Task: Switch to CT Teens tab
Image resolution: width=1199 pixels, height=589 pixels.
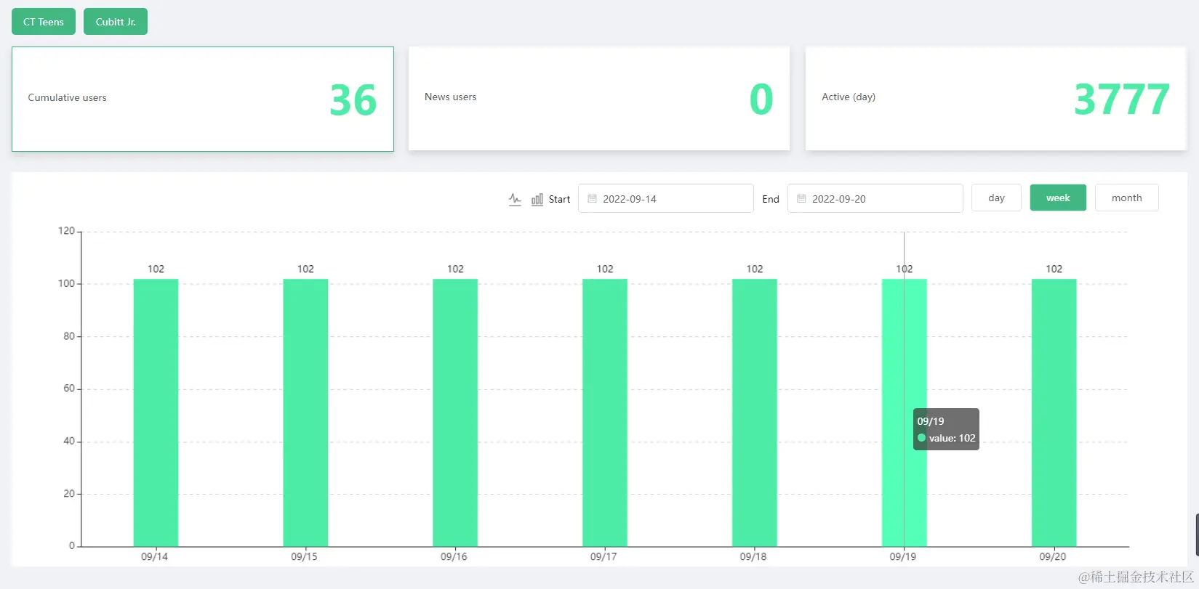Action: click(x=44, y=22)
